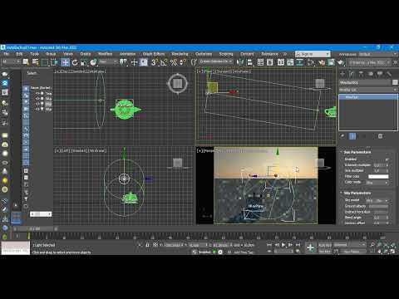Open the selection filter dropdown
This screenshot has width=399, height=299.
click(x=11, y=62)
